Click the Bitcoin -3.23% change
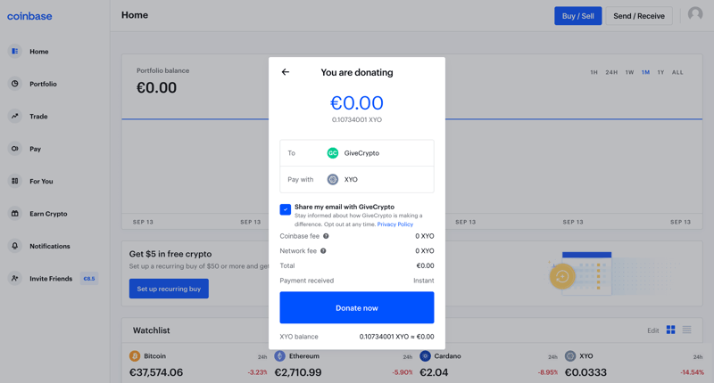Screen dimensions: 714x383 coord(257,372)
